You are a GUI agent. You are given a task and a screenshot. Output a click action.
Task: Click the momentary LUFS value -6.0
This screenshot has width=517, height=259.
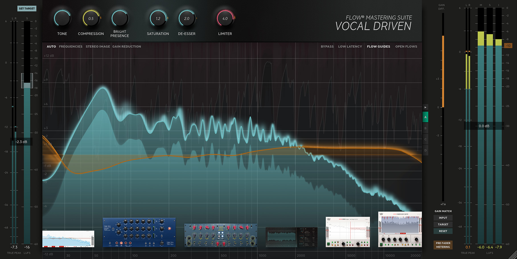481,247
